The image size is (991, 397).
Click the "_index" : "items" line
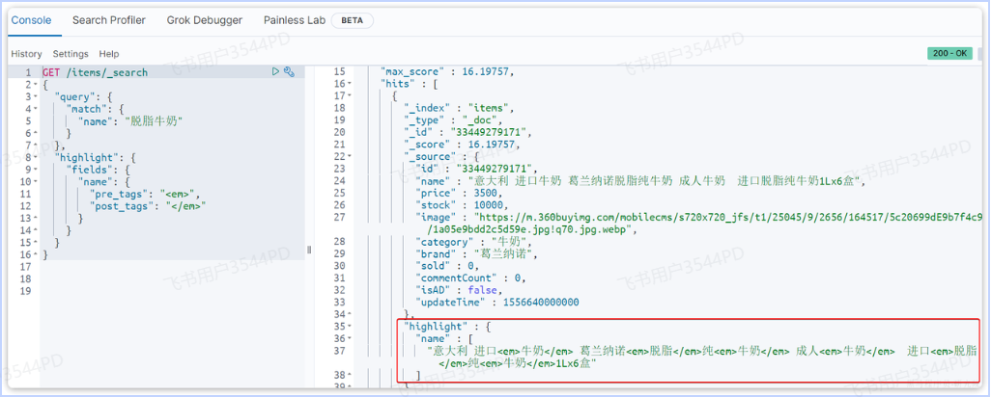pyautogui.click(x=460, y=108)
